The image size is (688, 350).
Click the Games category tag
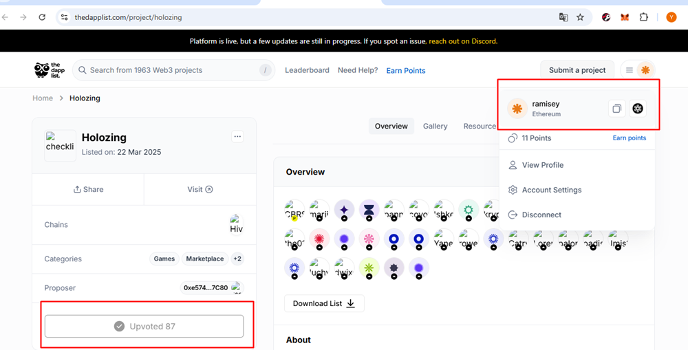pyautogui.click(x=164, y=259)
